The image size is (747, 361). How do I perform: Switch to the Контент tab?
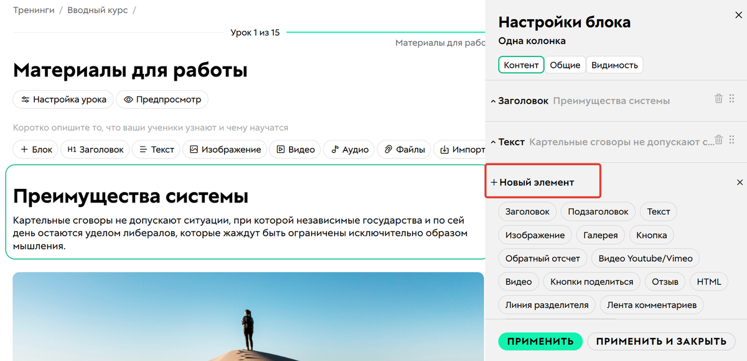(522, 65)
